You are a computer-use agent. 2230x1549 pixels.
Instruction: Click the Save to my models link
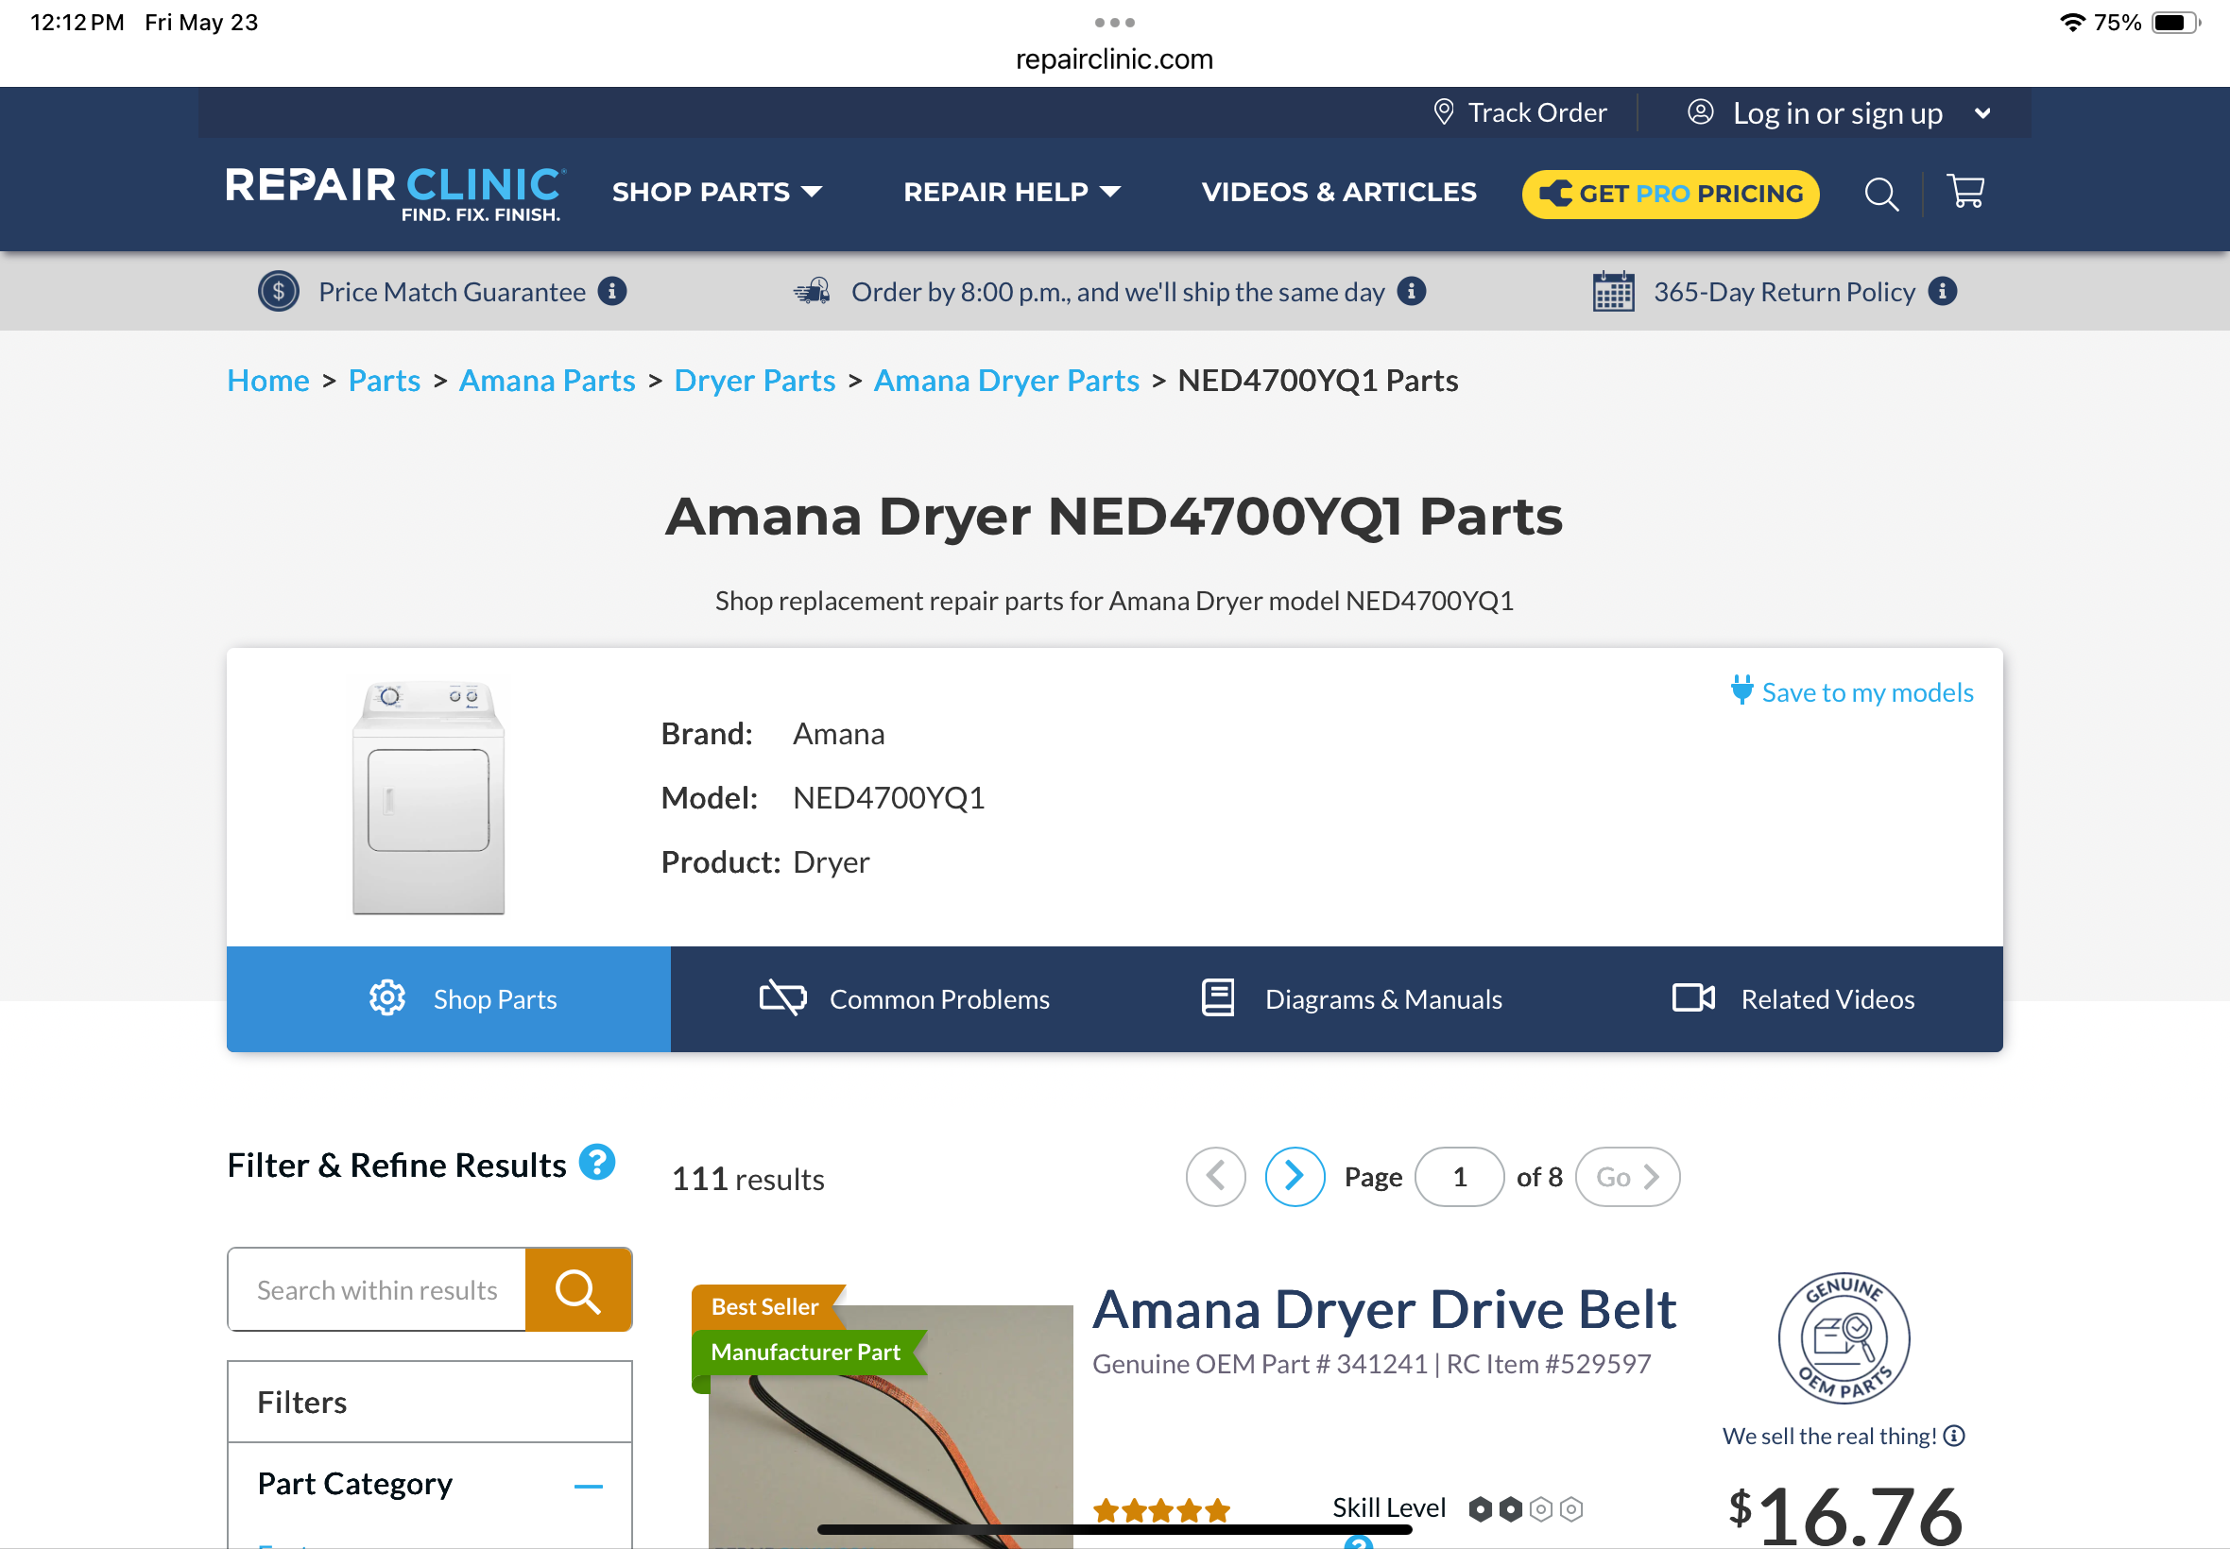(x=1866, y=692)
